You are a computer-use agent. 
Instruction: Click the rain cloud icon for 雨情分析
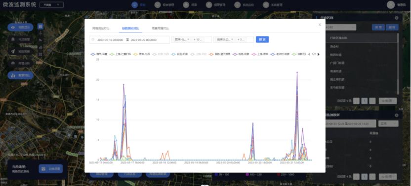(13, 63)
